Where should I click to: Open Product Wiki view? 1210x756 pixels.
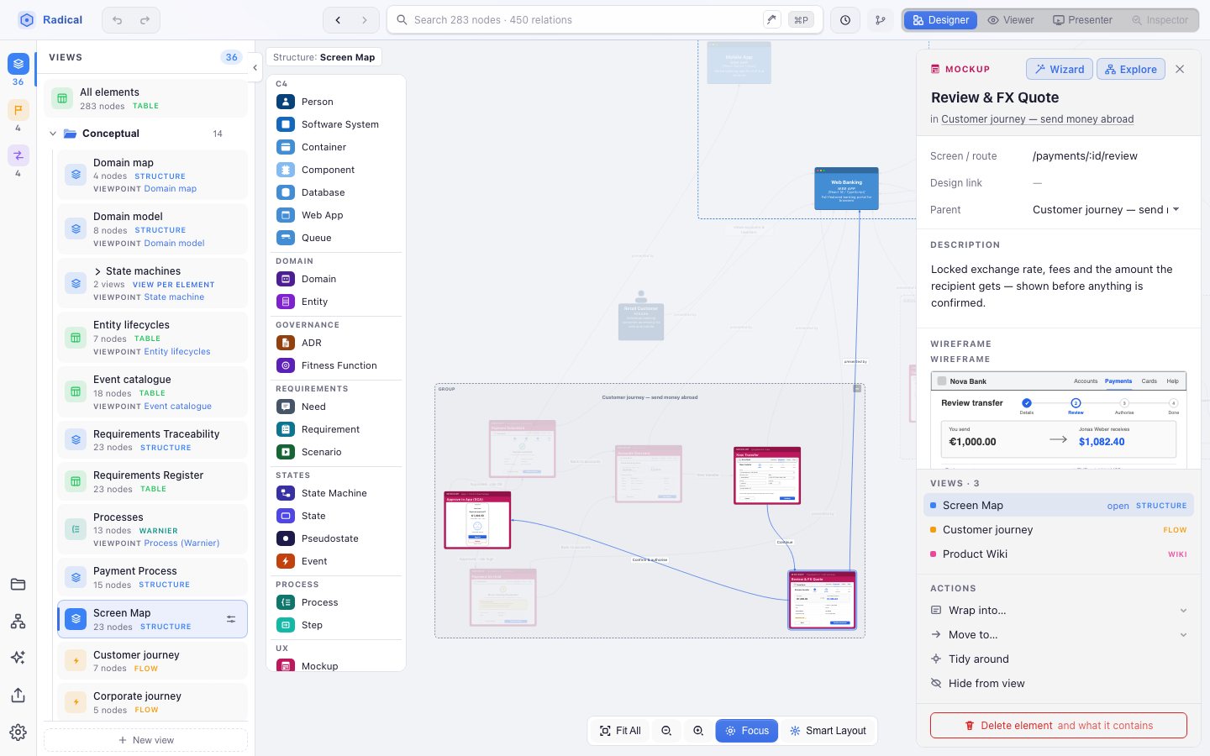(x=1059, y=554)
